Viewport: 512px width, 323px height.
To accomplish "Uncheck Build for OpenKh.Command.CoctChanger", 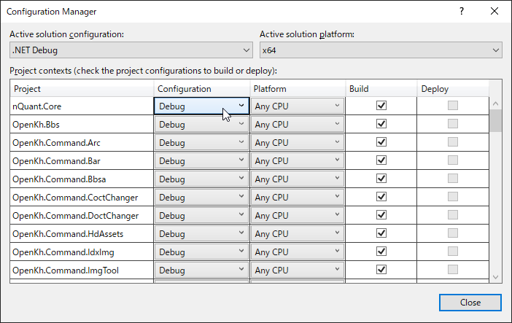I will click(381, 197).
